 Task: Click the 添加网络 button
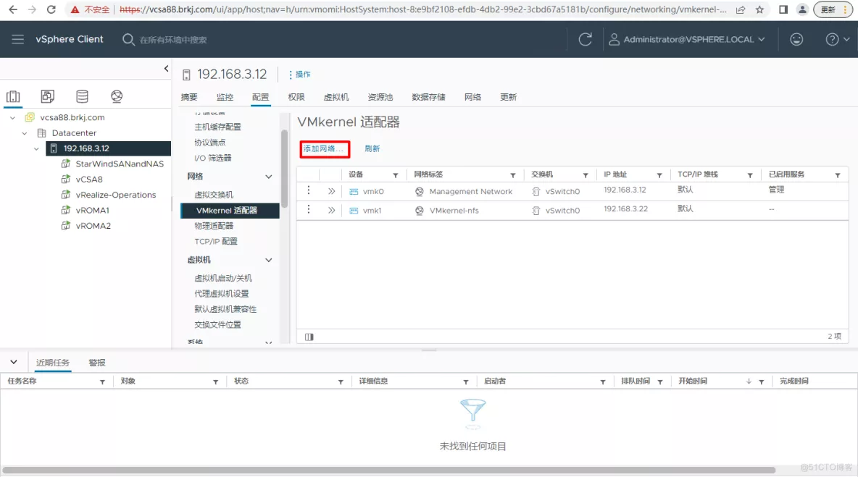pos(325,148)
